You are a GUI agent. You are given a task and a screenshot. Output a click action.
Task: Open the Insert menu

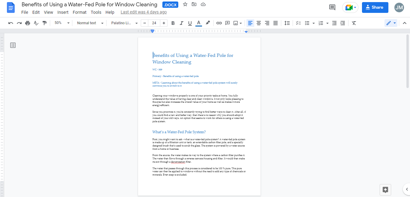(63, 12)
